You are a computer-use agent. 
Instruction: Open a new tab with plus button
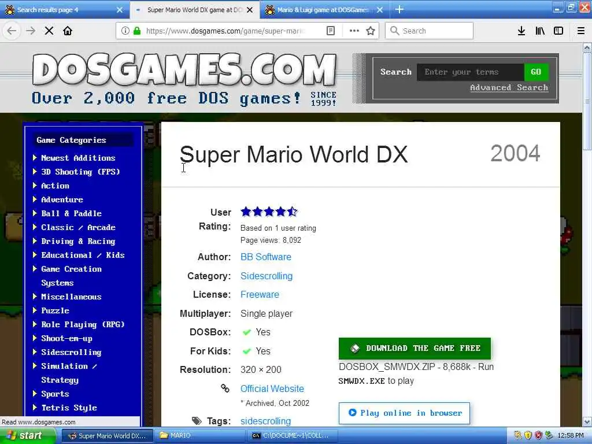click(399, 9)
